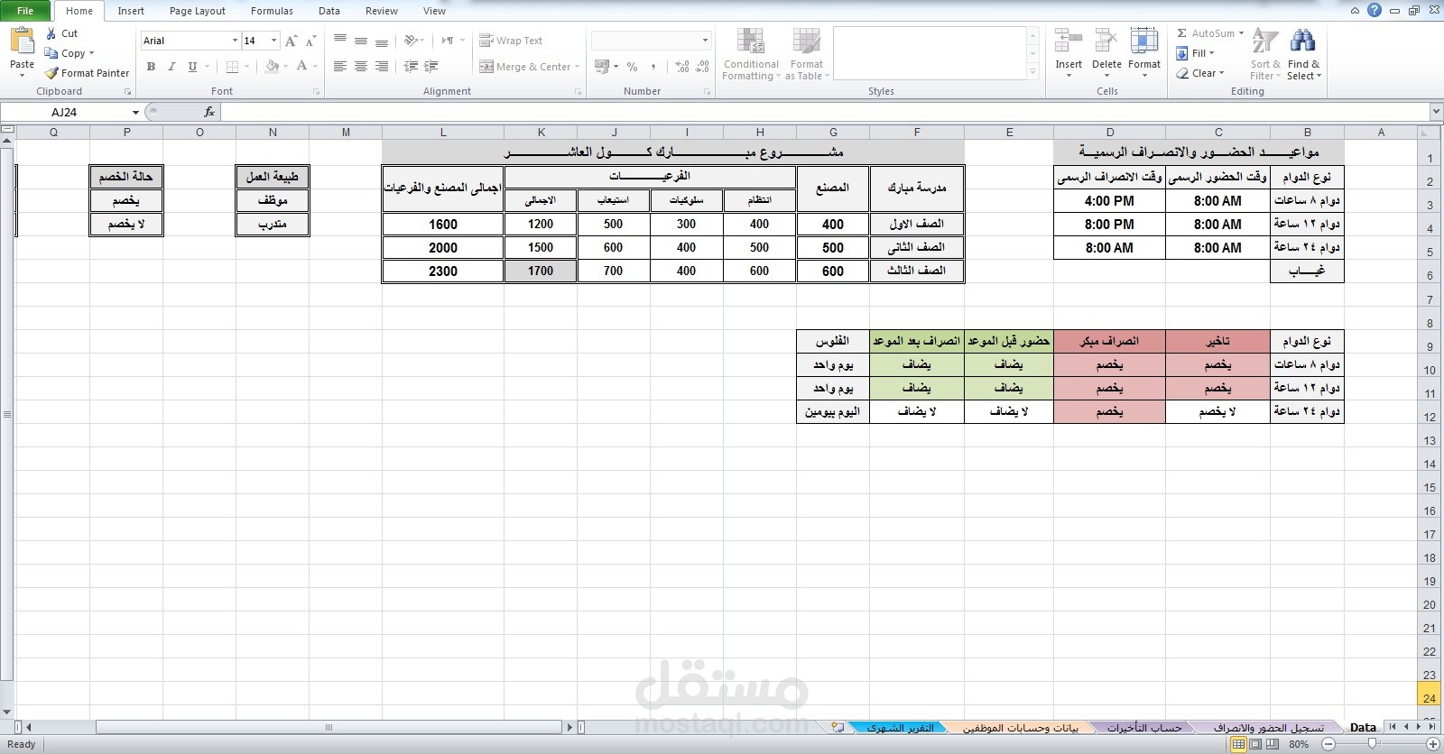Click the Top Align icon
The height and width of the screenshot is (754, 1444).
coord(340,41)
